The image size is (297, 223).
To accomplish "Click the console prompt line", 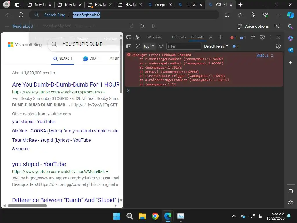I will point(204,91).
